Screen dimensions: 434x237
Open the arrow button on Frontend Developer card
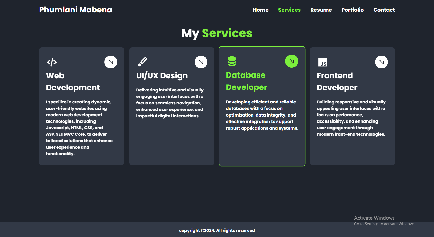(x=382, y=62)
